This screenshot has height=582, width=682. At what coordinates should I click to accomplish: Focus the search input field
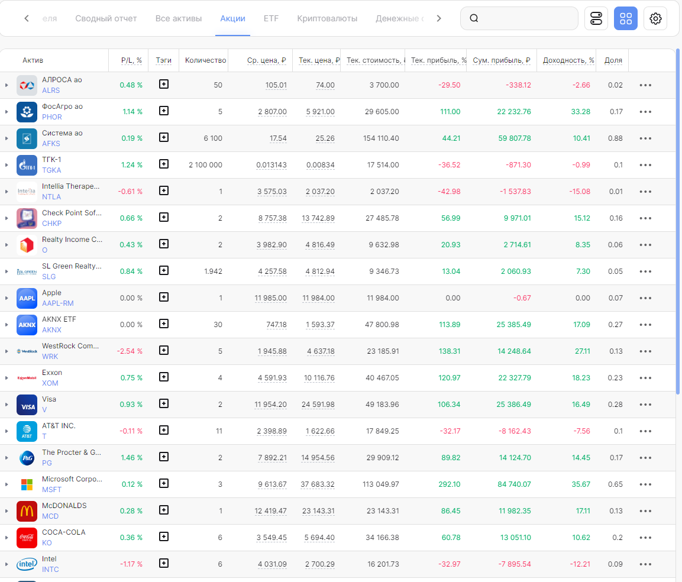(x=519, y=18)
